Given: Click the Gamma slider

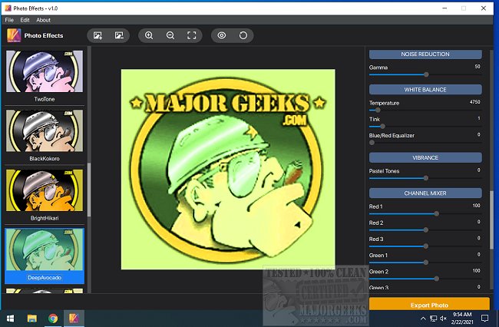Looking at the screenshot, I should coord(425,74).
